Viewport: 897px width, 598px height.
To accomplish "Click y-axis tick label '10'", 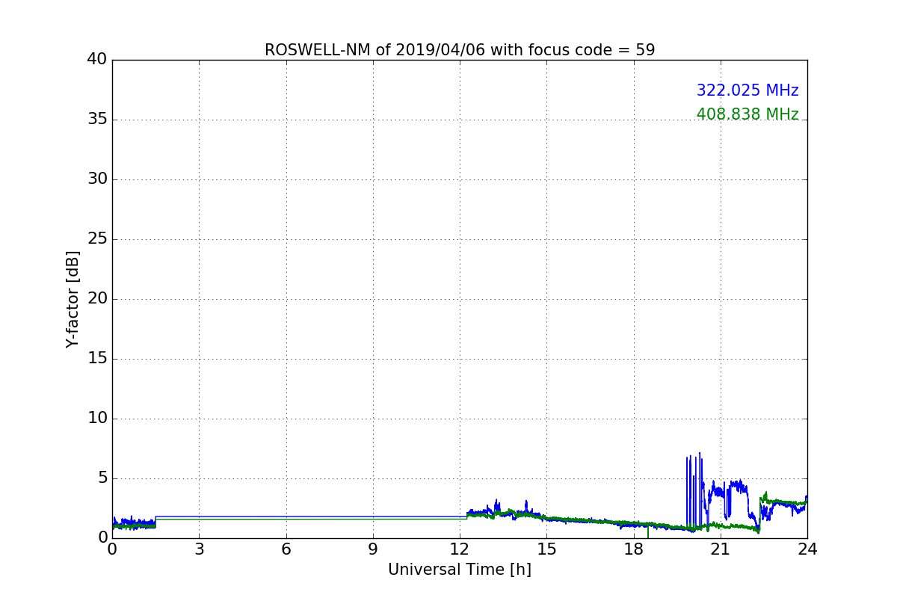I will tap(97, 419).
